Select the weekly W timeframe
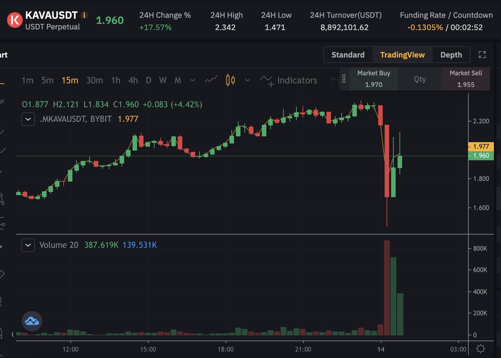501x358 pixels. pyautogui.click(x=163, y=80)
